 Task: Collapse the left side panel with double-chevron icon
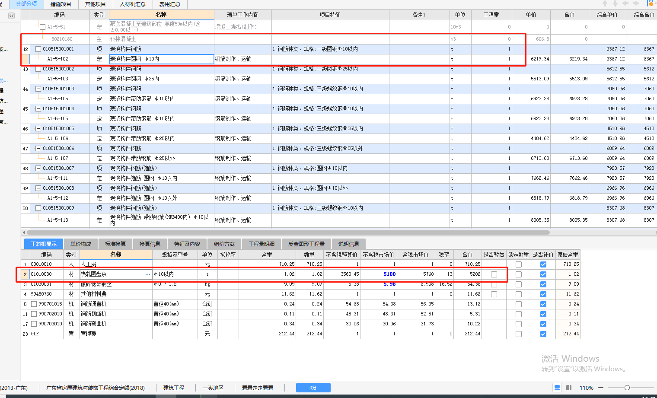[11, 16]
